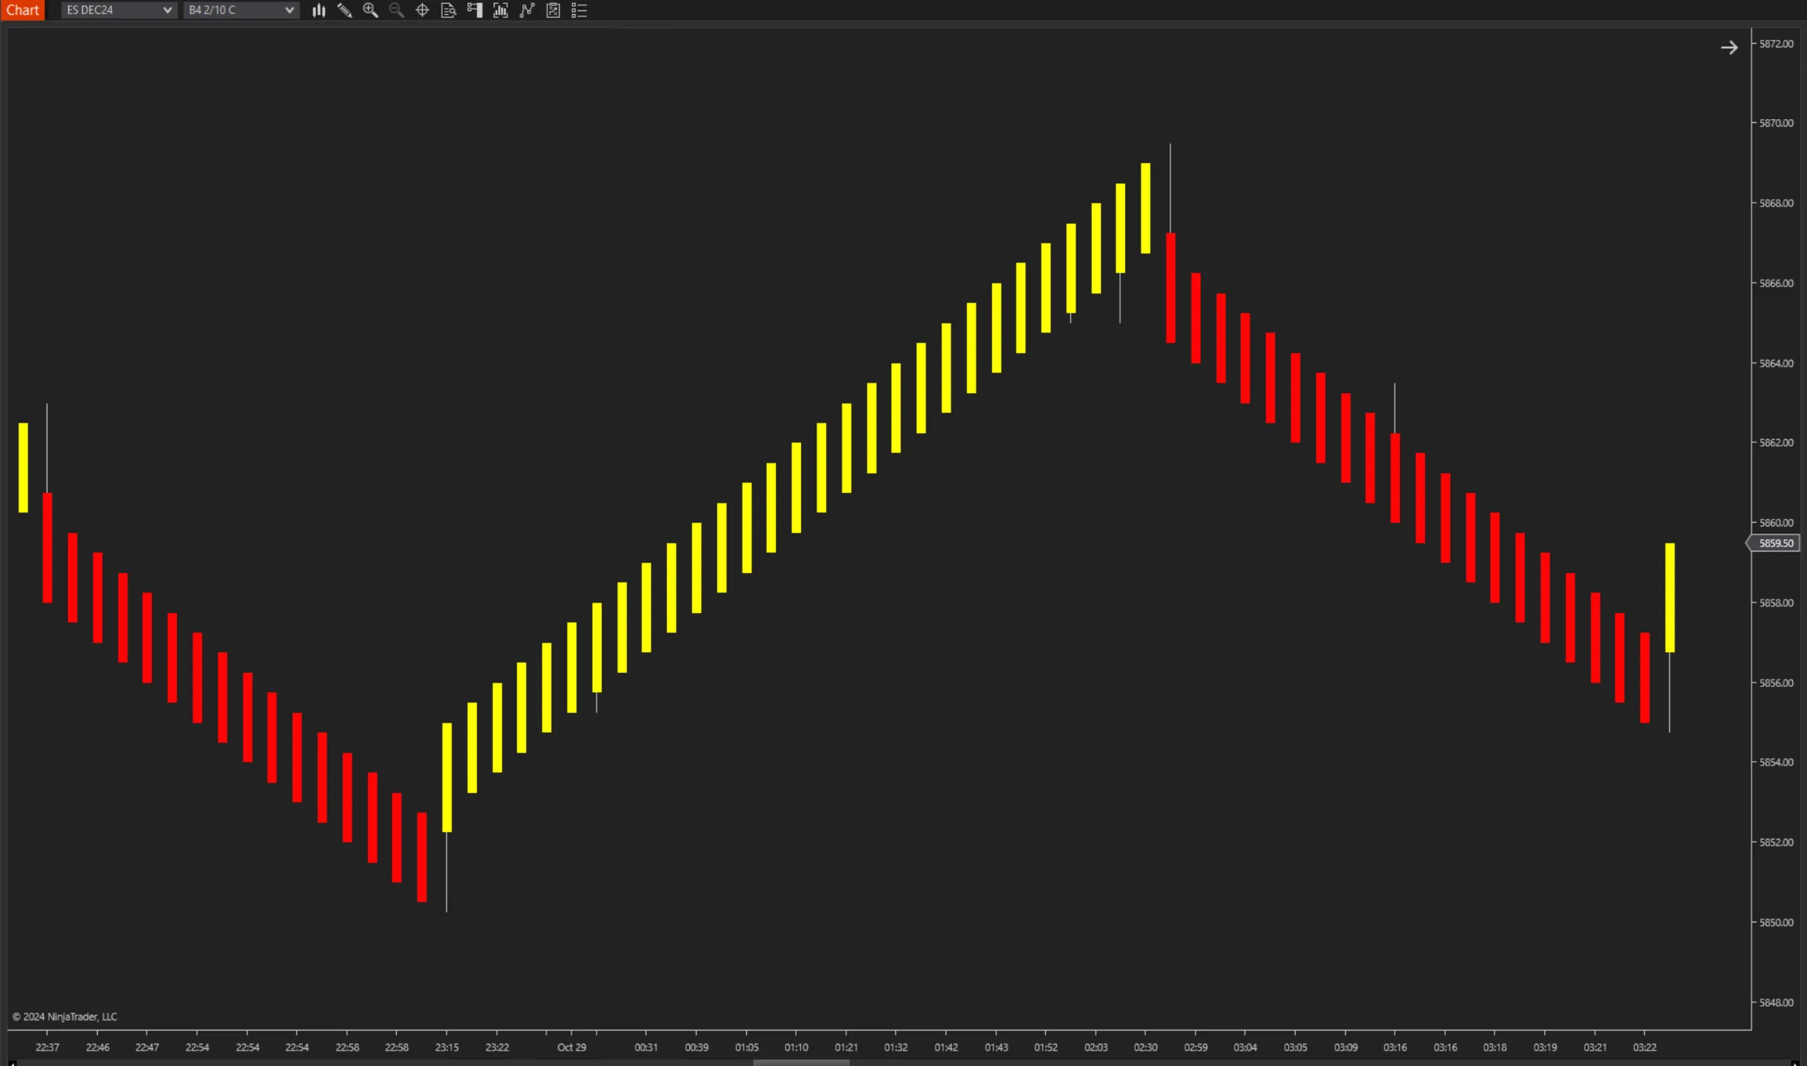Open the indicators dialog icon
The width and height of the screenshot is (1807, 1066).
[500, 10]
